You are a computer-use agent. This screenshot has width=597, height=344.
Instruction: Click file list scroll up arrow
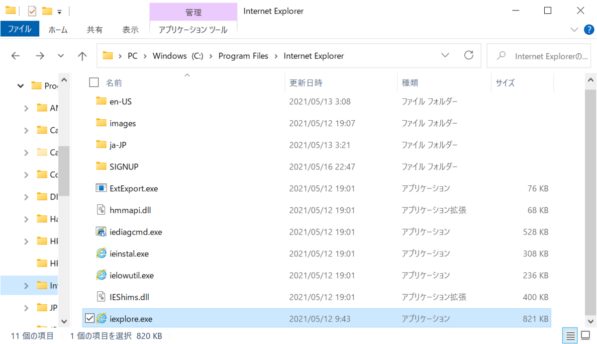591,80
